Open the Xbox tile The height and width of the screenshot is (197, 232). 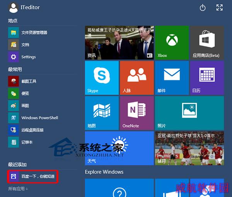pos(172,43)
